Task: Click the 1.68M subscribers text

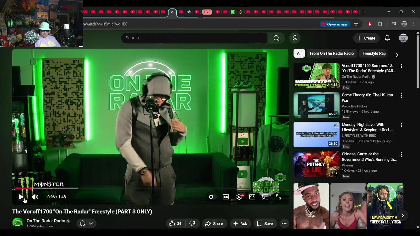Action: [x=40, y=226]
